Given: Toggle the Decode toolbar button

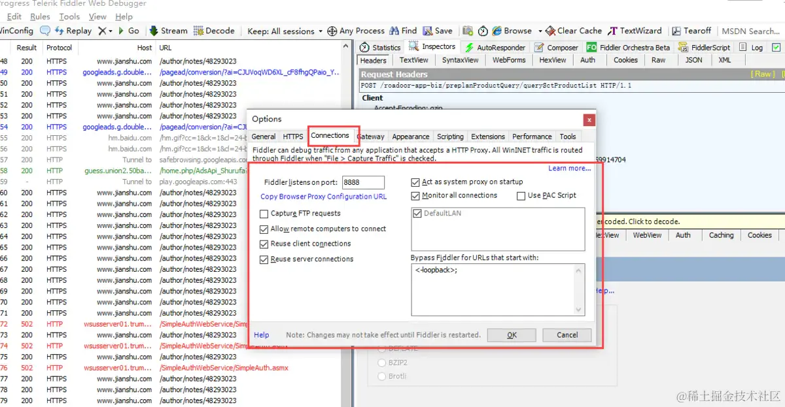Looking at the screenshot, I should click(214, 31).
